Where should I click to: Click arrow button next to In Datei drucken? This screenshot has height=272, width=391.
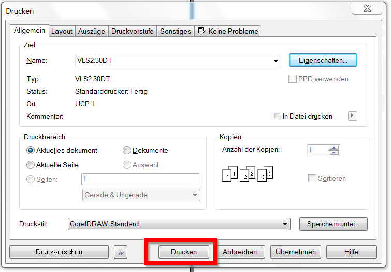[x=353, y=116]
